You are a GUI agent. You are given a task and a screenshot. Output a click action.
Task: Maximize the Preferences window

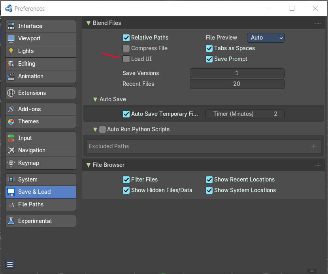pos(292,8)
